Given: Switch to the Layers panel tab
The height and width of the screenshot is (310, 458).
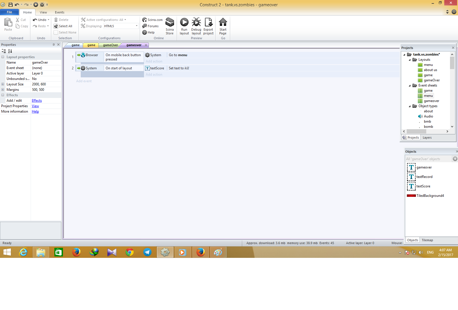Looking at the screenshot, I should [427, 138].
